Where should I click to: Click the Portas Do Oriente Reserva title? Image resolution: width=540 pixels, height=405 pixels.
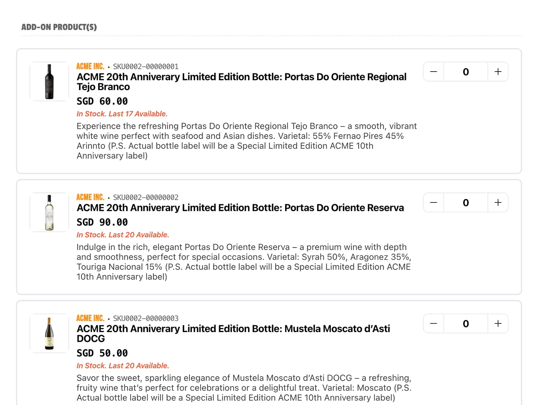coord(240,208)
